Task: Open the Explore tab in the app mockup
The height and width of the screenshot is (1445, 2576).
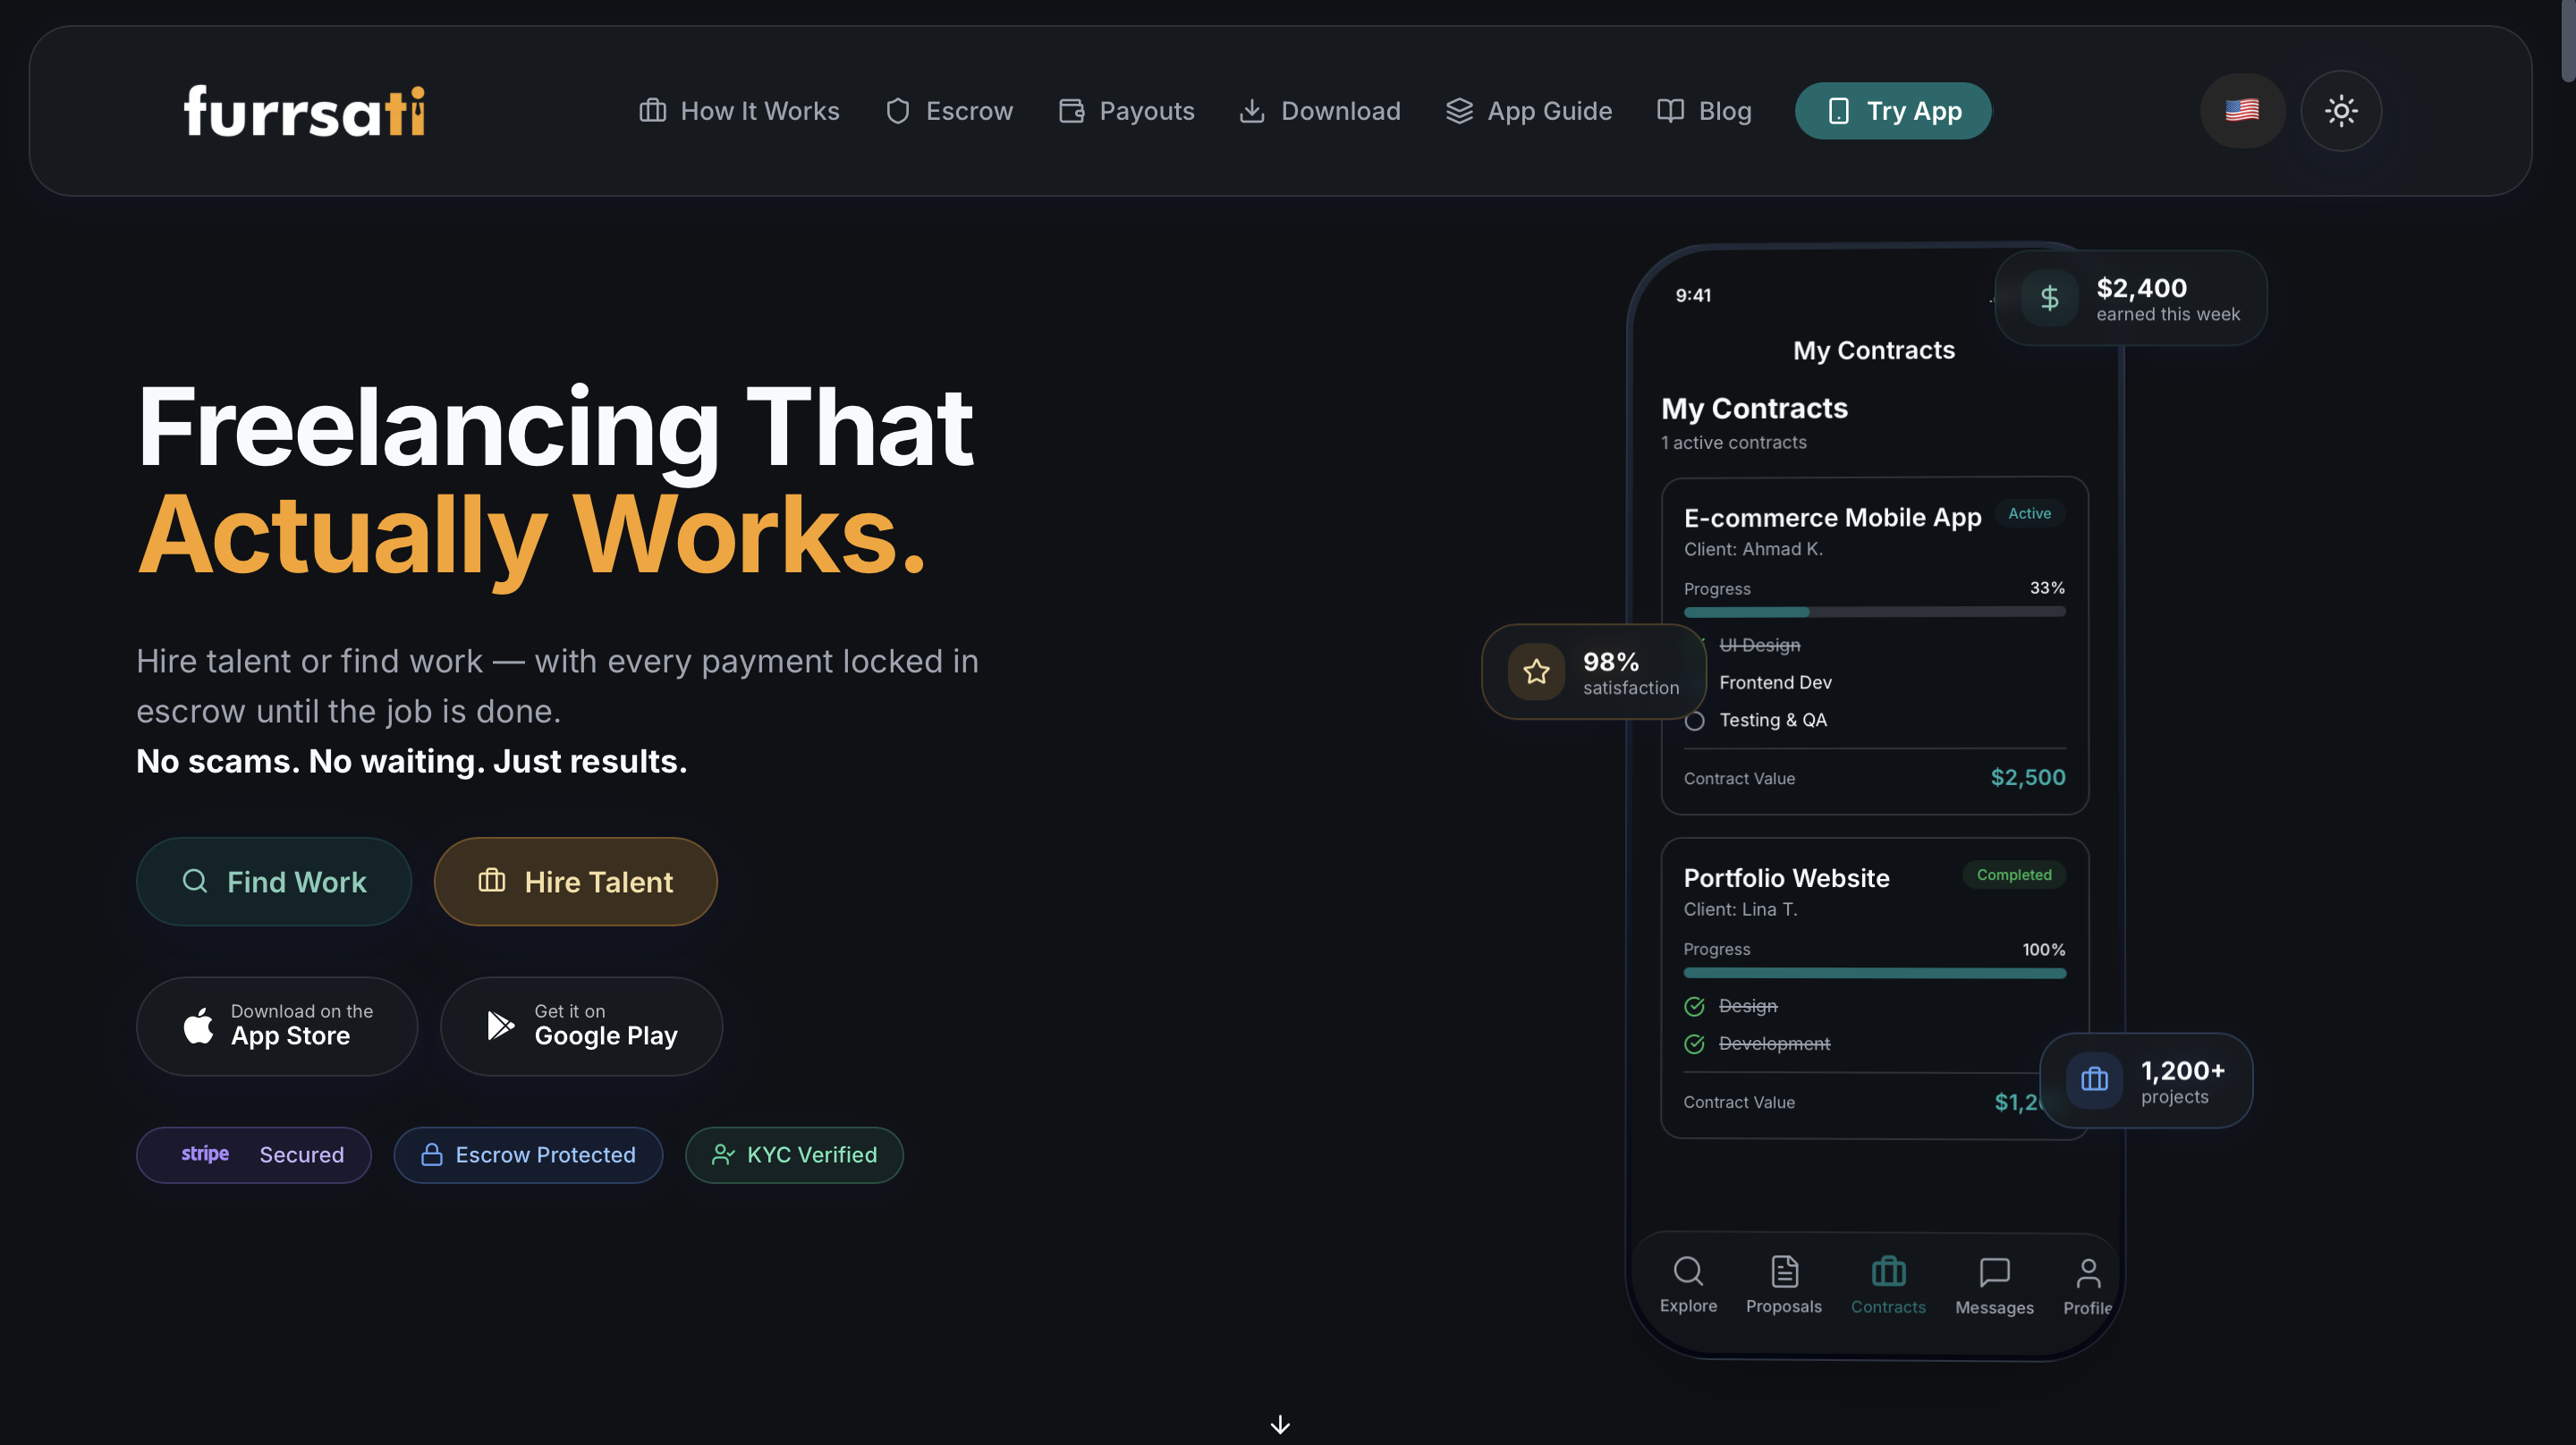Action: tap(1688, 1283)
